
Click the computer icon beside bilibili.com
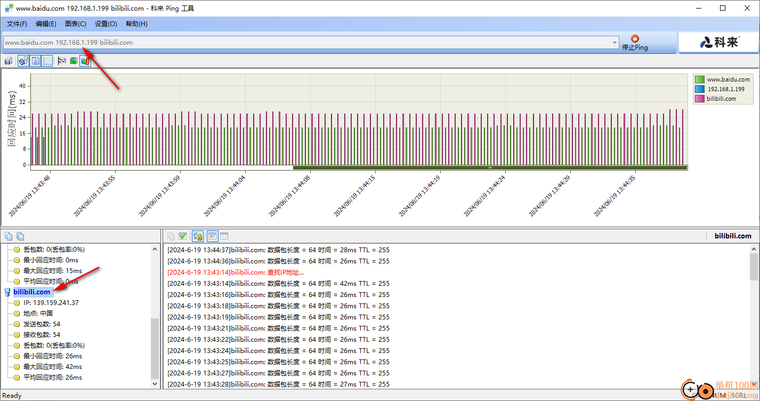[7, 292]
